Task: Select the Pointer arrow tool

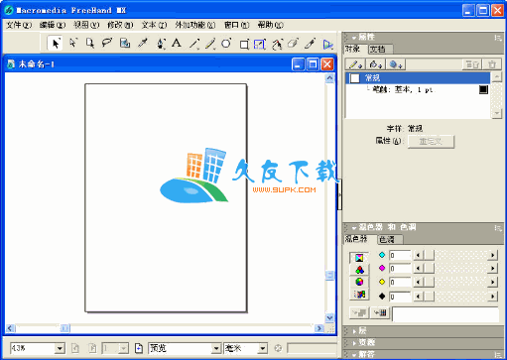Action: pos(56,44)
